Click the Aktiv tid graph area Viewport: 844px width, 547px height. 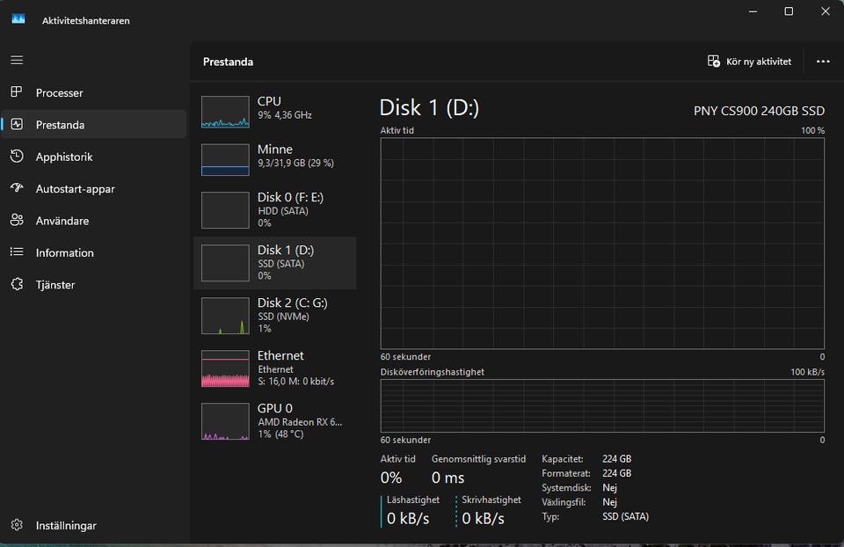pos(602,244)
